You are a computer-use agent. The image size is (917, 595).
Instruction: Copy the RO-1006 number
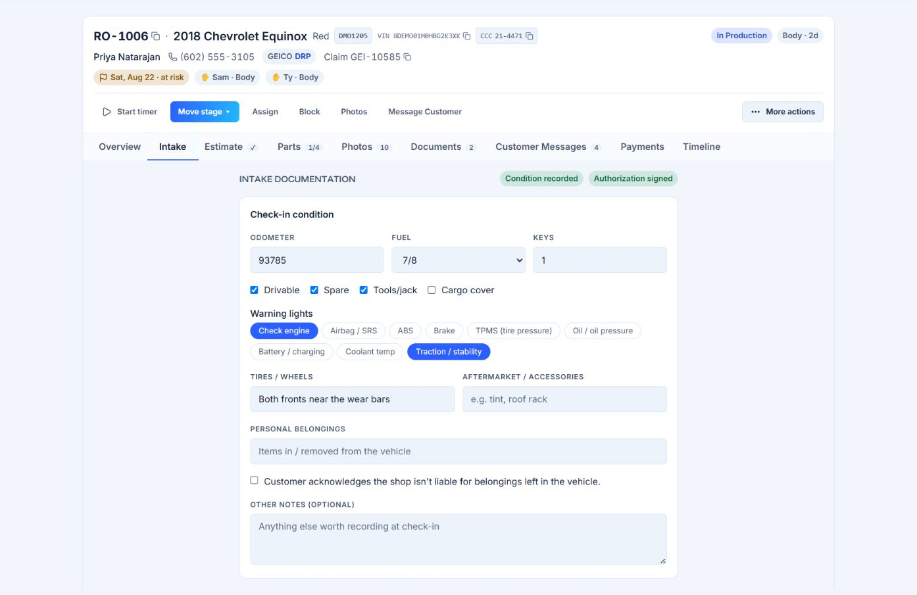tap(156, 36)
